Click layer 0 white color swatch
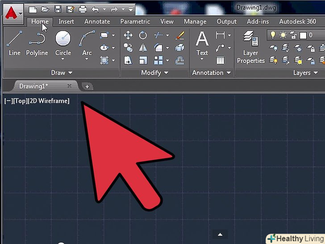Viewport: 325px width, 244px height. point(303,35)
